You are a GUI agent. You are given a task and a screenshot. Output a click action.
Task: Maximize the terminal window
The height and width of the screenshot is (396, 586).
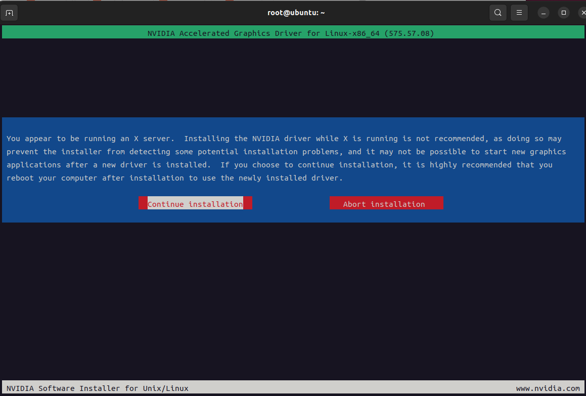point(564,13)
